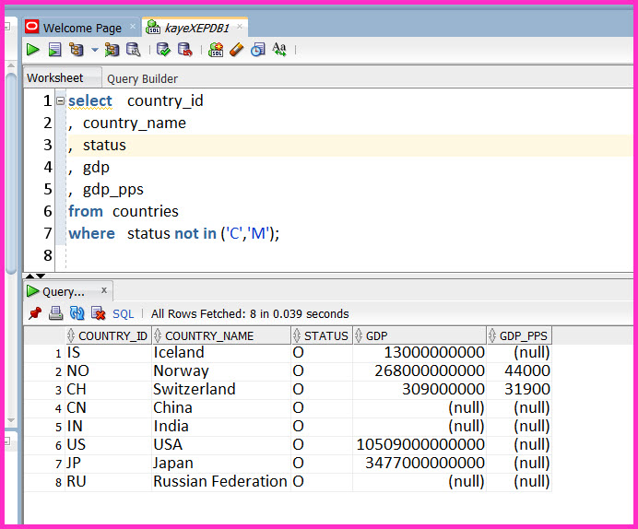The height and width of the screenshot is (529, 638).
Task: Sort by the COUNTRY_ID column header
Action: click(109, 335)
